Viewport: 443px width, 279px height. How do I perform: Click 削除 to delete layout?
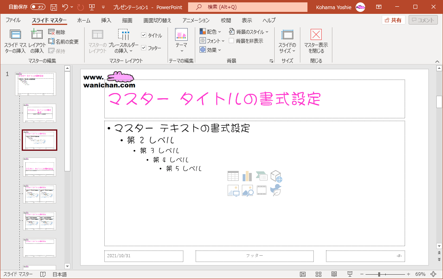coord(57,32)
